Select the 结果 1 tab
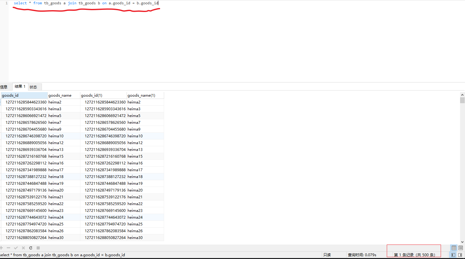 pos(20,87)
